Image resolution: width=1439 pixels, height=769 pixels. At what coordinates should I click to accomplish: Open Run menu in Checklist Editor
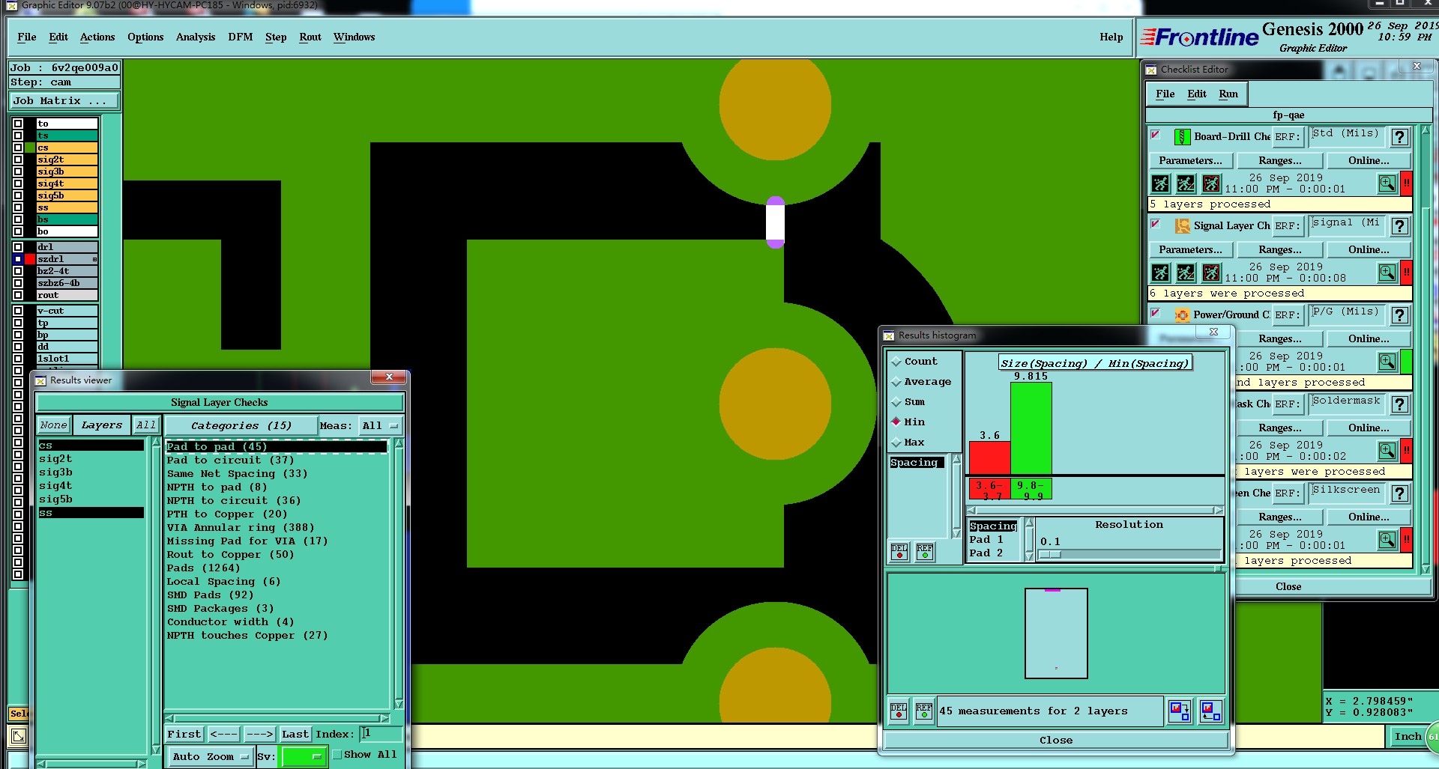click(x=1228, y=94)
